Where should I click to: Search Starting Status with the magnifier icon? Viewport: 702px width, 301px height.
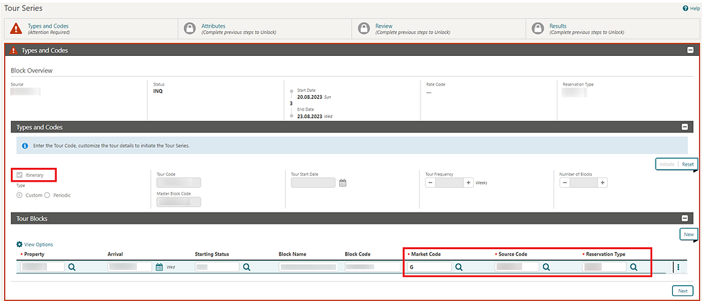click(x=246, y=267)
